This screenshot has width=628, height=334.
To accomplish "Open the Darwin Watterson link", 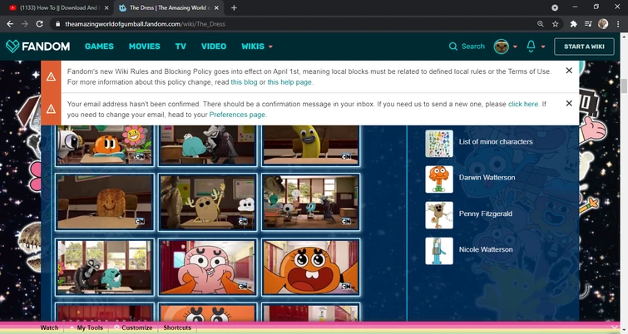I will [487, 177].
